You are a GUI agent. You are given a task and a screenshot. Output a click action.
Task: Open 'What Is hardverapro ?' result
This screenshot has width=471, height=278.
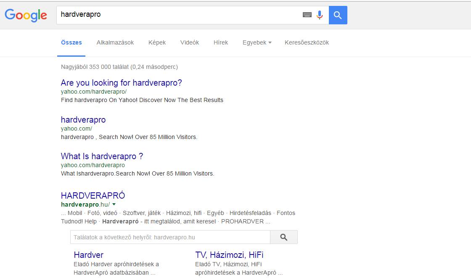point(102,156)
